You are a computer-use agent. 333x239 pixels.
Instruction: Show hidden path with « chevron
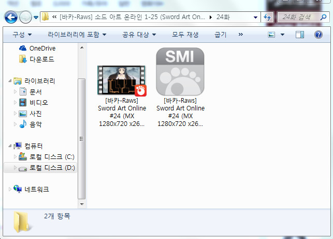[x=54, y=17]
